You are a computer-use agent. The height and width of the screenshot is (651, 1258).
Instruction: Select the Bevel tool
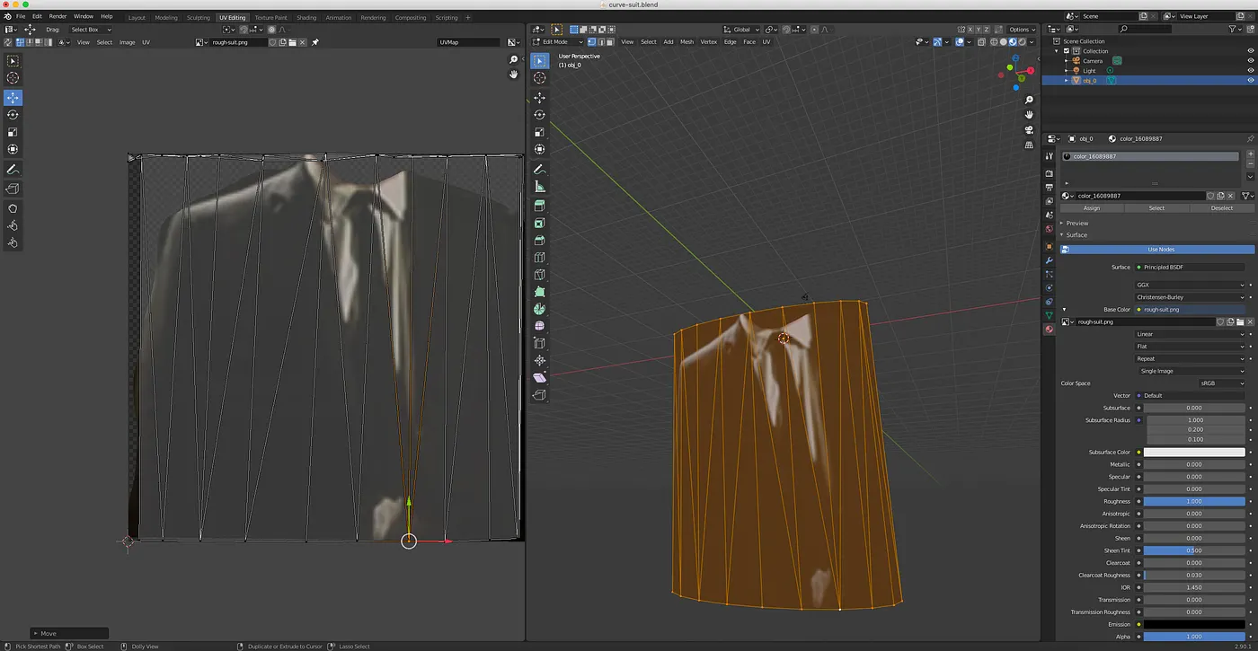[x=539, y=241]
